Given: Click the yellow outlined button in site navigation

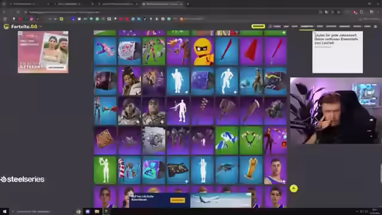Looking at the screenshot, I should coord(258,26).
